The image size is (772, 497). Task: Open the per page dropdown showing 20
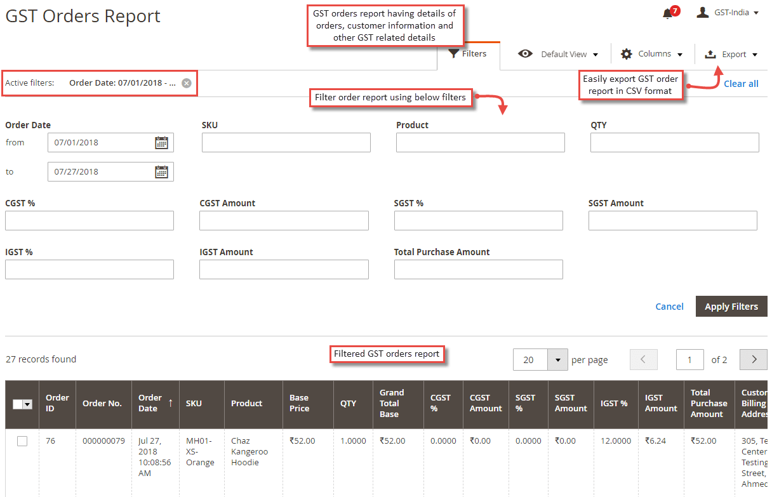pos(557,359)
